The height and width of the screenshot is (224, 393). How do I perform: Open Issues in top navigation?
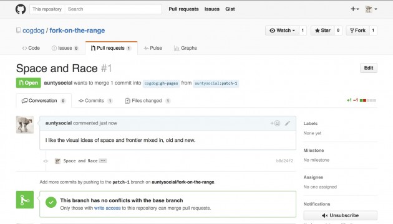[x=212, y=9]
